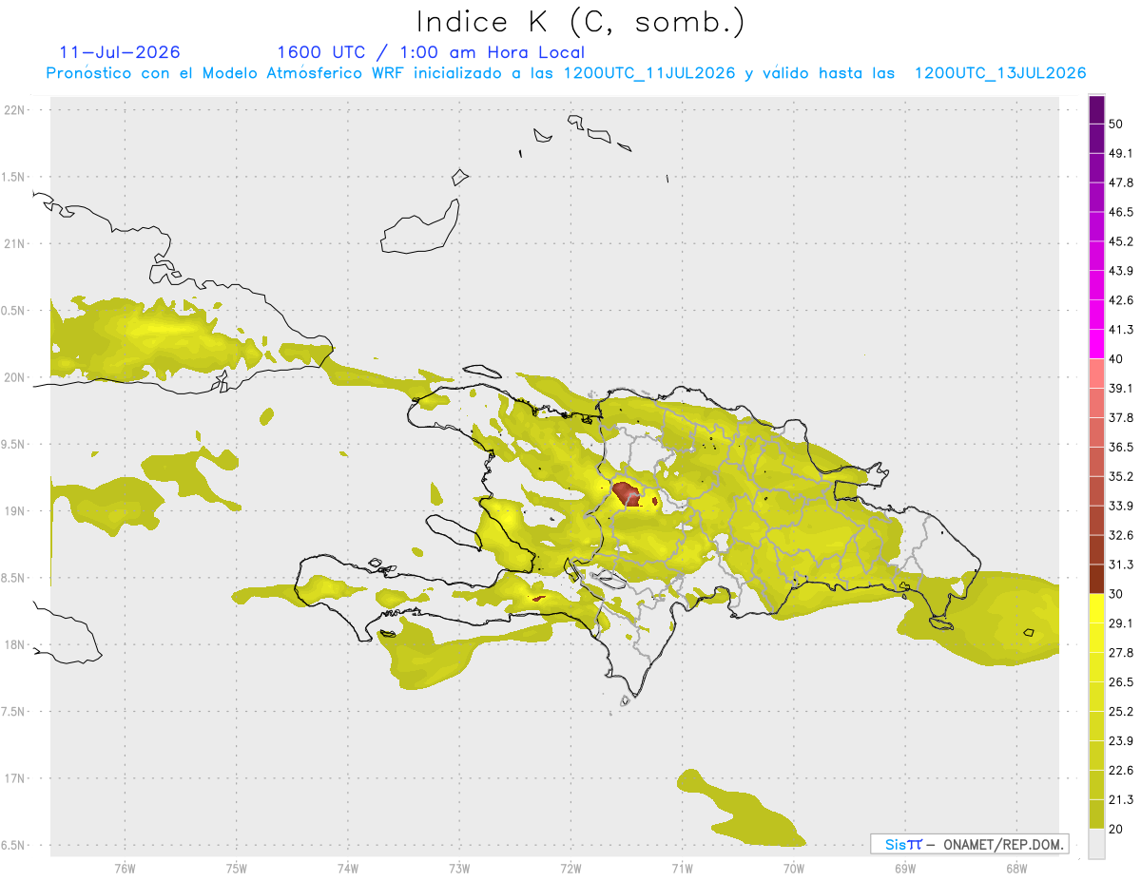Click the "71W" longitude label
Screen dimensions: 1141x881
(x=682, y=869)
